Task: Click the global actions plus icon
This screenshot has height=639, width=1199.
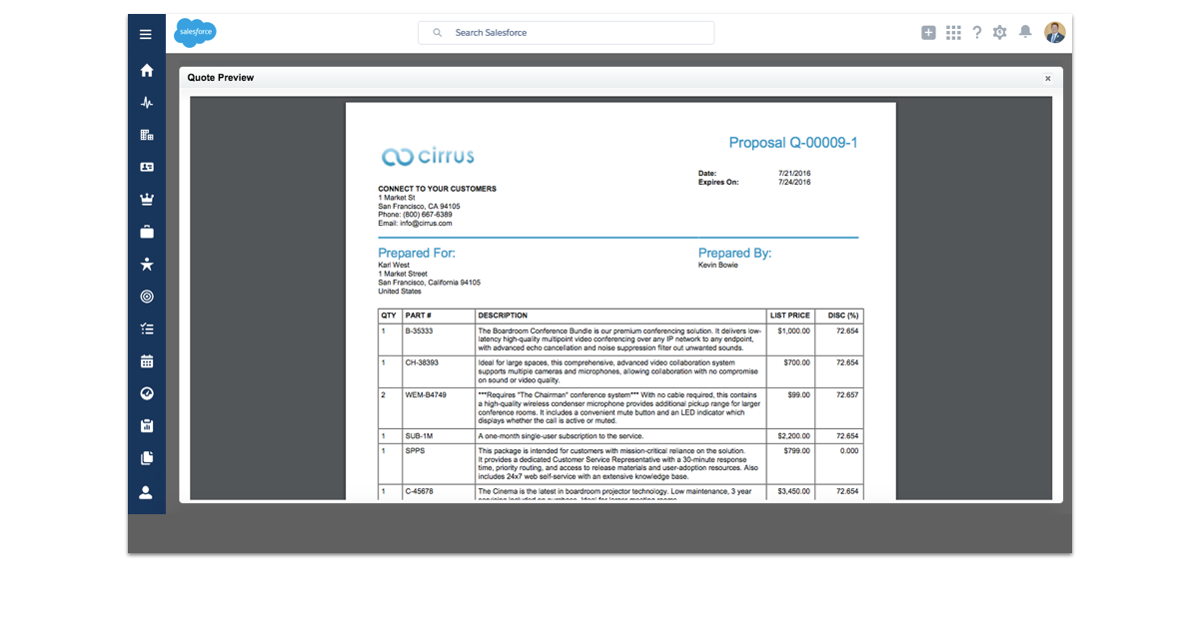Action: [928, 33]
